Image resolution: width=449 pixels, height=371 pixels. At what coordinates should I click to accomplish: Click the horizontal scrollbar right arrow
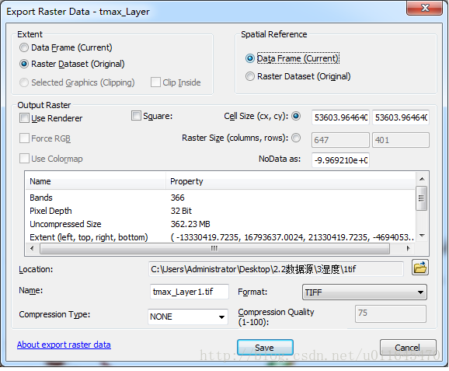pyautogui.click(x=408, y=248)
